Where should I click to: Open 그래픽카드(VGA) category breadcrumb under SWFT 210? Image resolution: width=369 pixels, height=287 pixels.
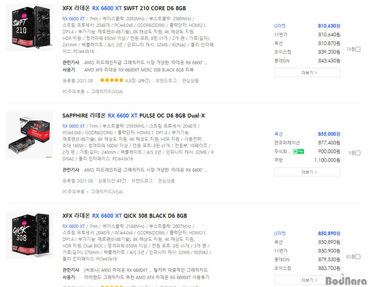(x=107, y=92)
